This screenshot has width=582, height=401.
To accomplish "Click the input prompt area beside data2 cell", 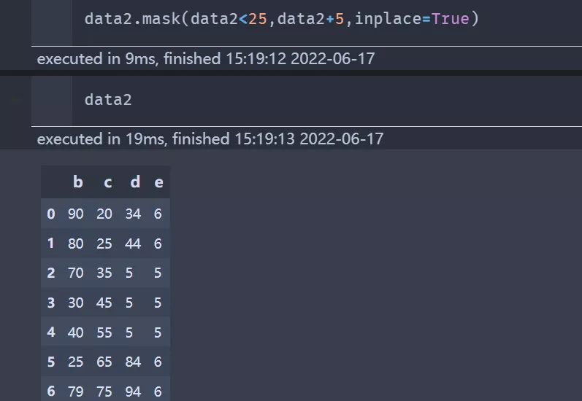I will 52,101.
